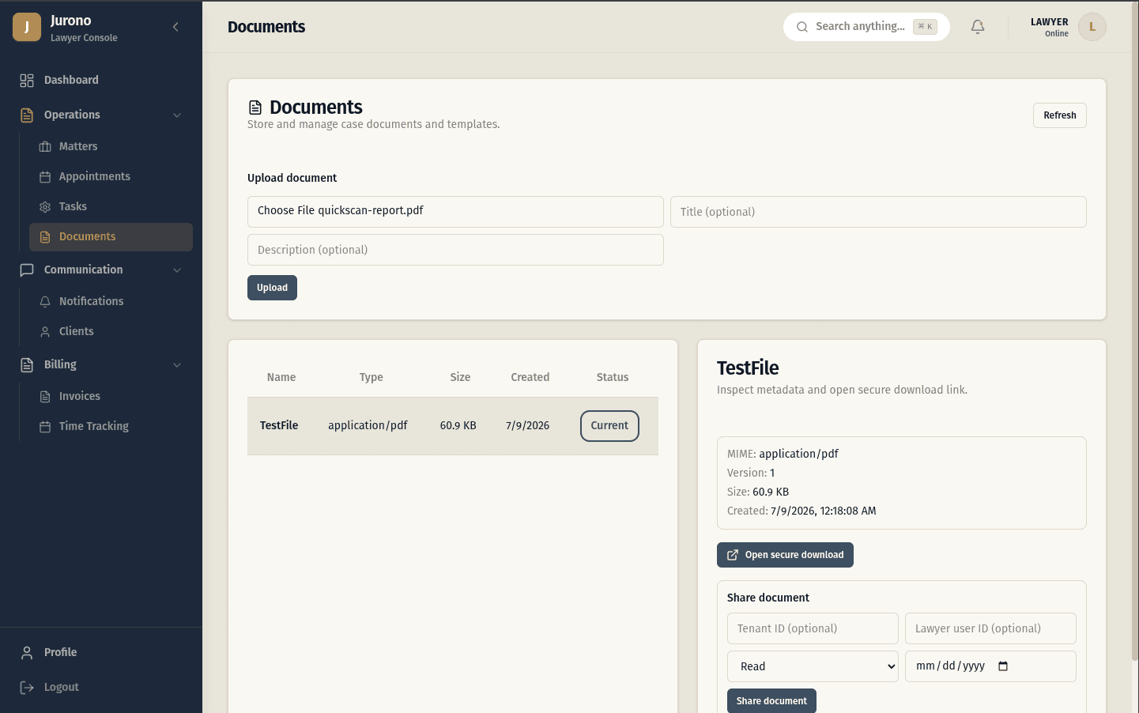Screen dimensions: 1139x713
Task: Click the Status column header
Action: [x=613, y=377]
